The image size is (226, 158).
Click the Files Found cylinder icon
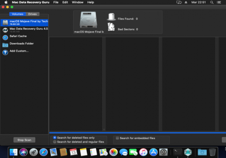(112, 17)
